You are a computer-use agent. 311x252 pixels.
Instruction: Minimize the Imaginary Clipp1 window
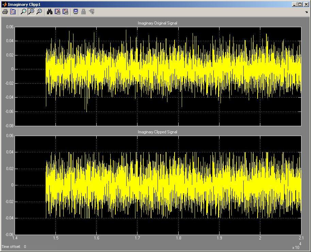coord(294,4)
